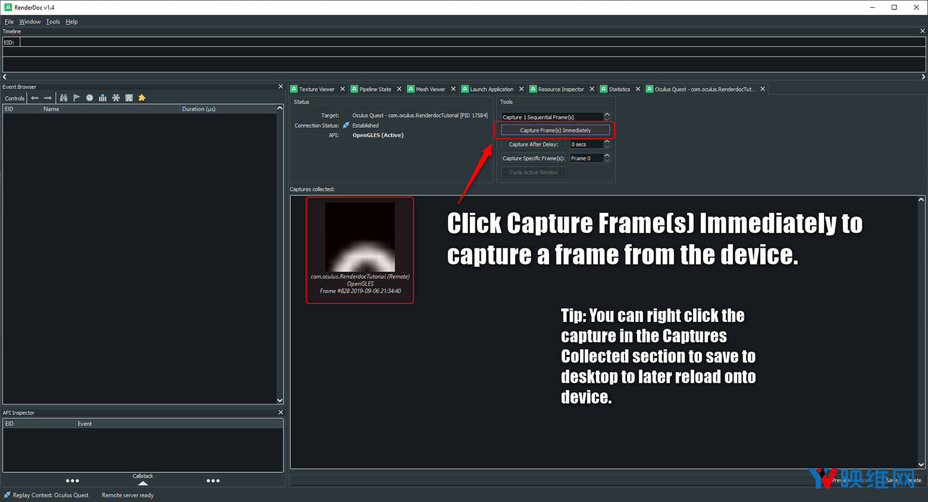Open find with the binoculars icon

(x=64, y=98)
